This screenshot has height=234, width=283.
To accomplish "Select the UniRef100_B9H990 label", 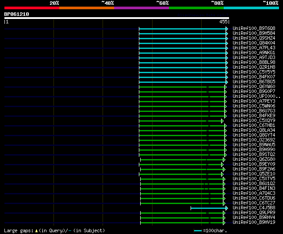I will click(x=254, y=150).
